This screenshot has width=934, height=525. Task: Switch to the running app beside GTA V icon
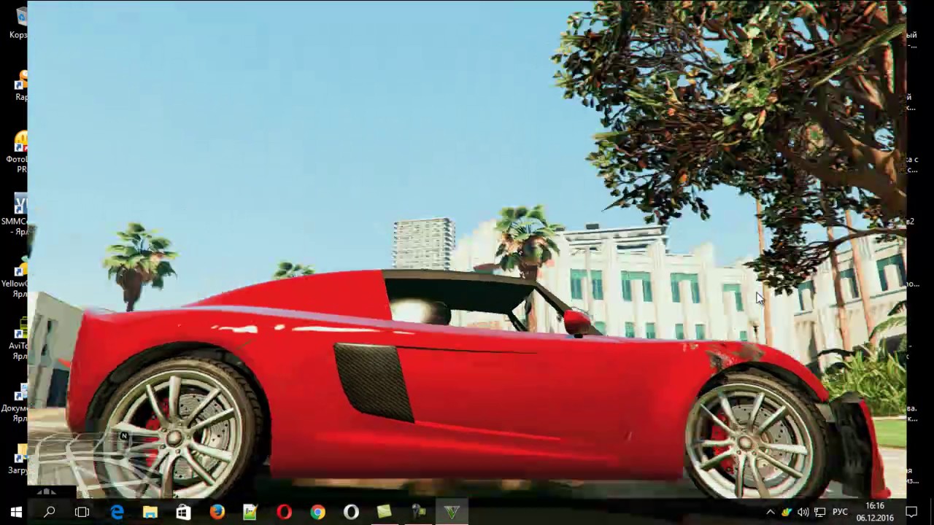pos(418,513)
